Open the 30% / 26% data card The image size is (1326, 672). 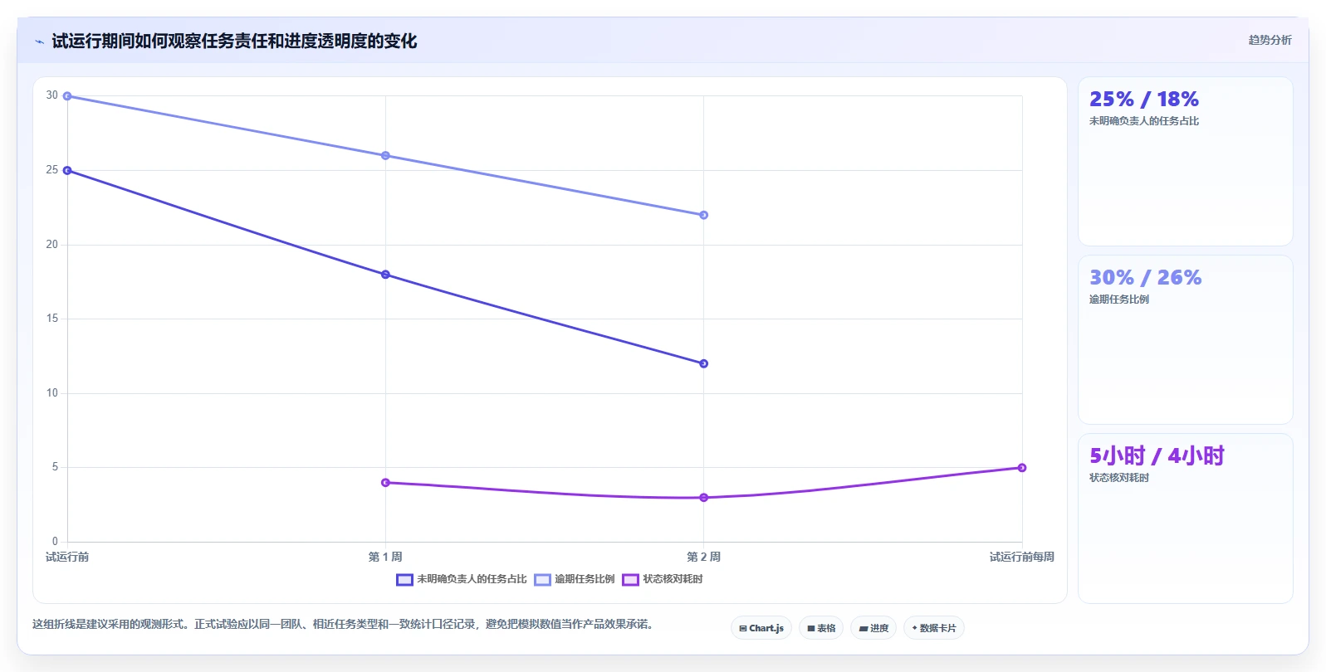tap(1185, 340)
